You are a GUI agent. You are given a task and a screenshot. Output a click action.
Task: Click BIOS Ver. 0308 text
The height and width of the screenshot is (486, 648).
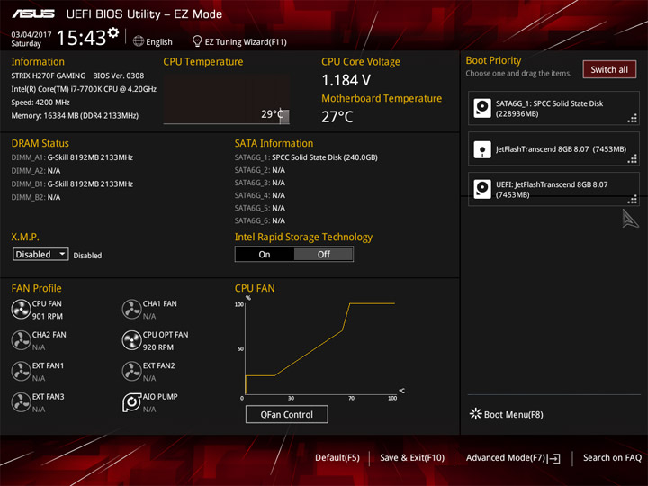point(119,76)
